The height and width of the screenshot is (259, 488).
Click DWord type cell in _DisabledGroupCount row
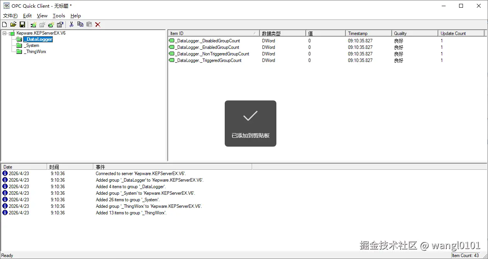[269, 41]
